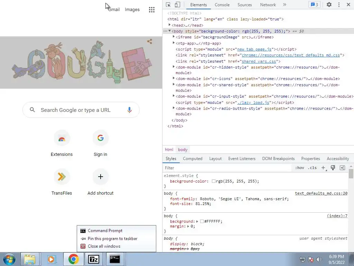
Task: Select the Styles pane tab
Action: click(x=171, y=159)
